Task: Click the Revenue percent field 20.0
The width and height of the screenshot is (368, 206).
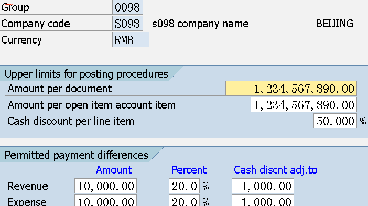Action: (184, 186)
